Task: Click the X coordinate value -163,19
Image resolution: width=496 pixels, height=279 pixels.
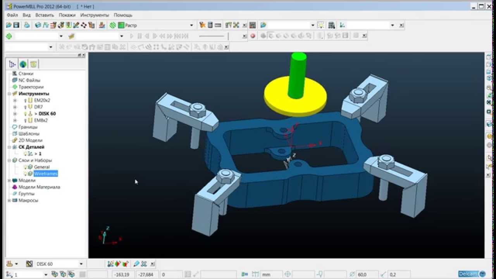Action: (x=122, y=275)
